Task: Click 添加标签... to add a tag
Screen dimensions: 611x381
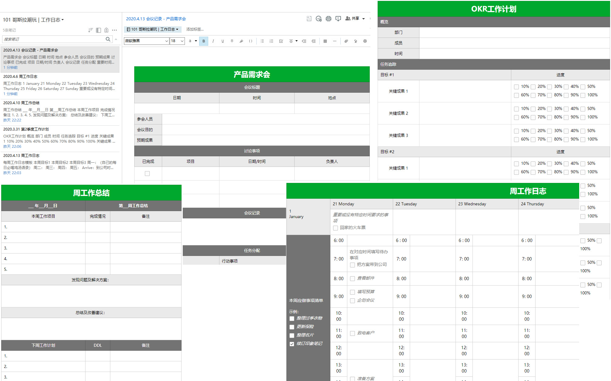Action: [x=195, y=29]
